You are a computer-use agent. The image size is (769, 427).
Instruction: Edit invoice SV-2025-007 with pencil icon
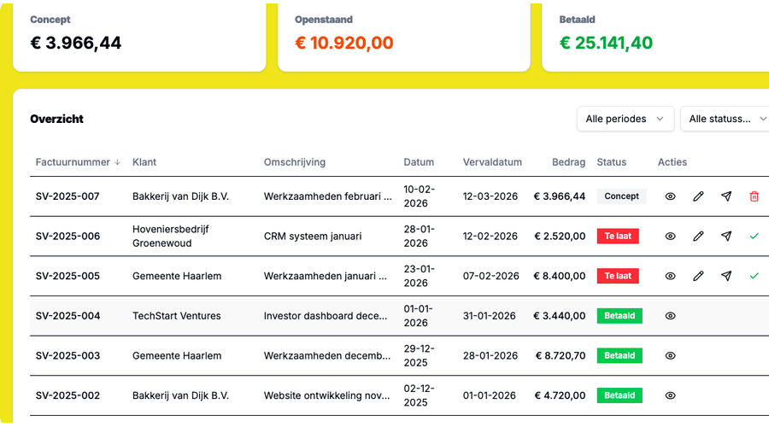pos(698,196)
